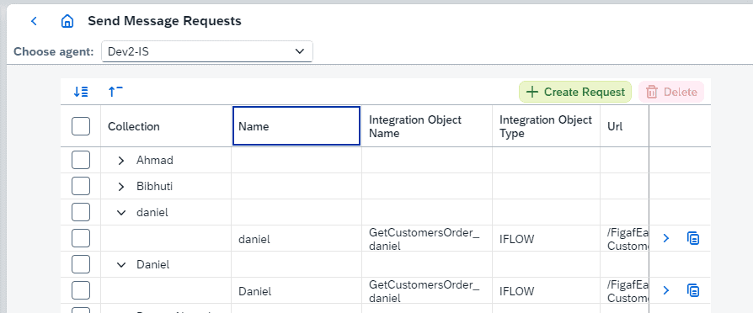This screenshot has height=313, width=753.
Task: Check the Bibhuti collection checkbox
Action: click(x=81, y=186)
